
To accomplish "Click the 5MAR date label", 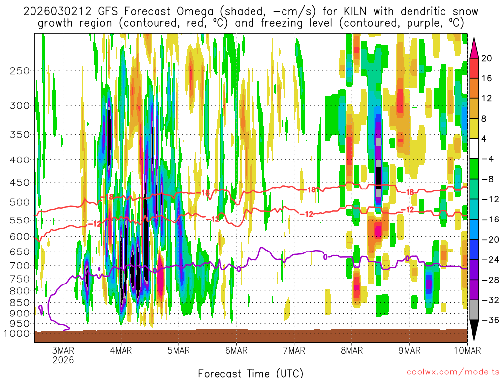I will coord(179,350).
